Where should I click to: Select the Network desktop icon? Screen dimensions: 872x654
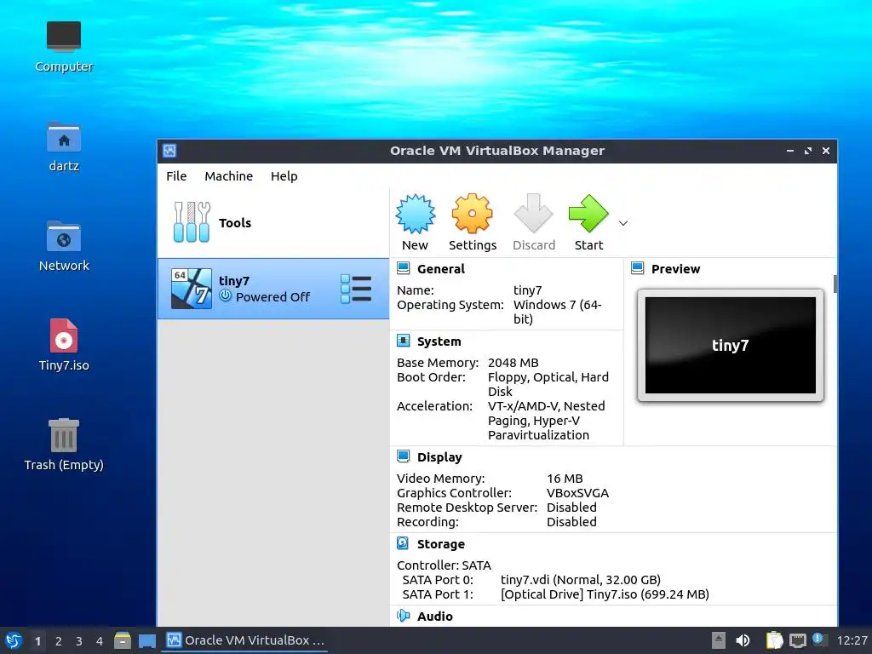(64, 246)
